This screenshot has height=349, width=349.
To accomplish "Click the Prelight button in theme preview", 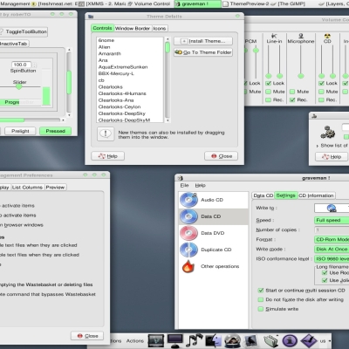I will pos(20,131).
